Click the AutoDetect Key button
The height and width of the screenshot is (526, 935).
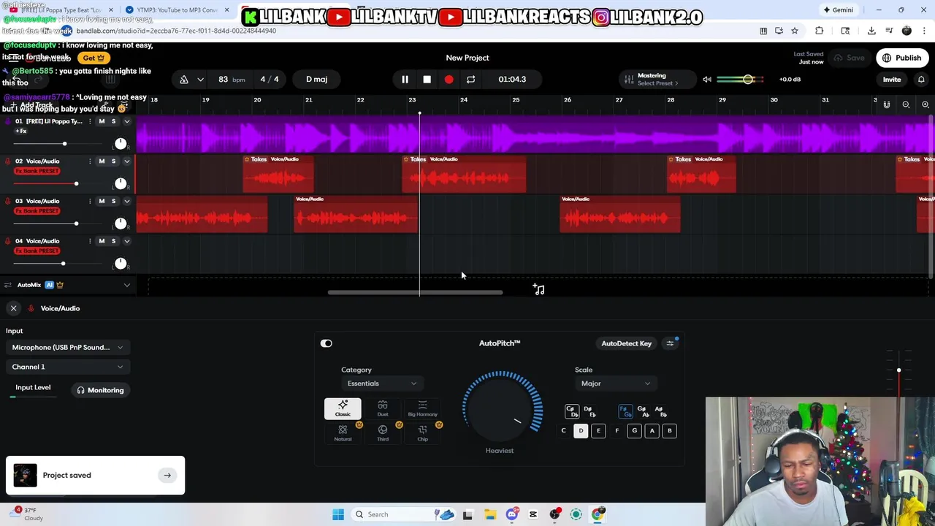coord(626,343)
